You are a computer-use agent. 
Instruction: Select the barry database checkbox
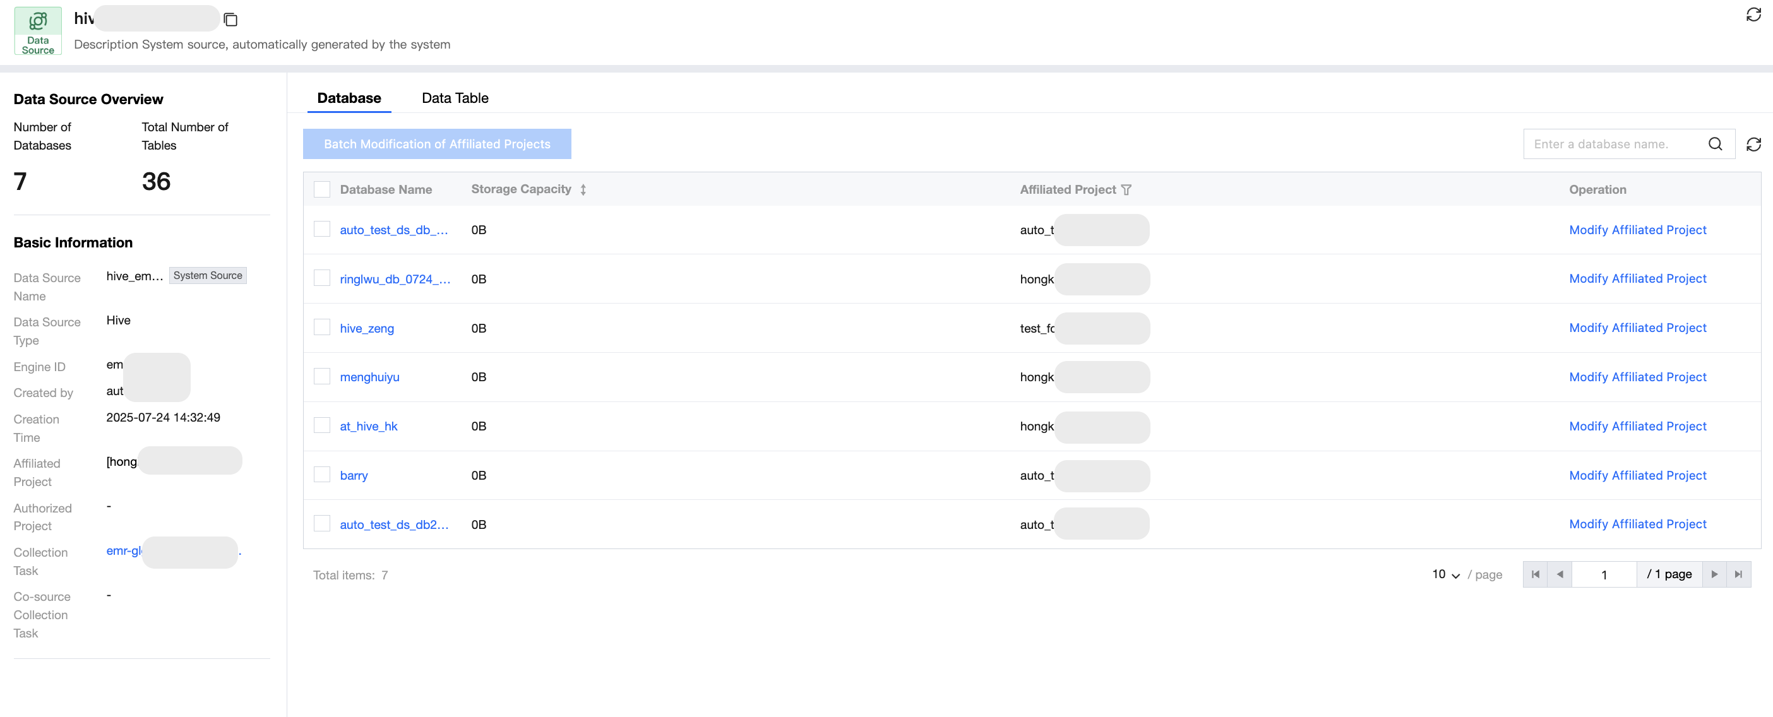click(321, 474)
